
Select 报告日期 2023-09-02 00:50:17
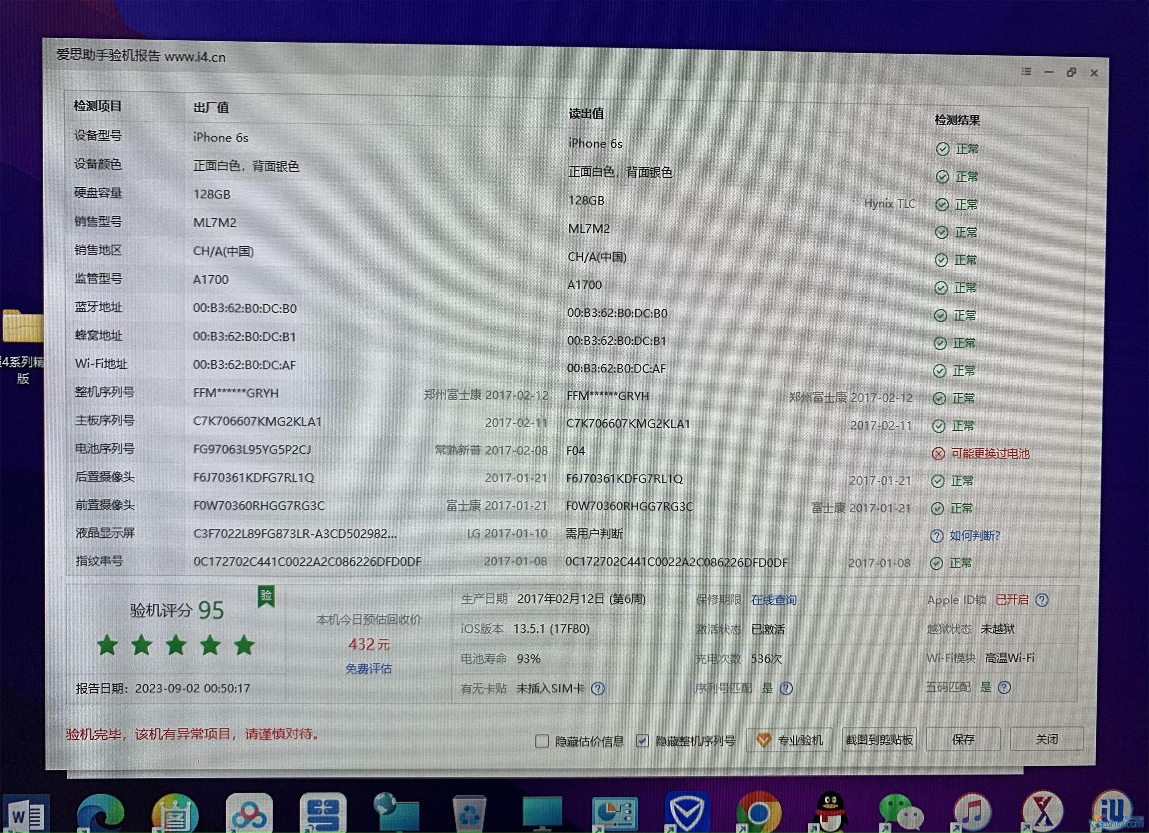(x=163, y=688)
